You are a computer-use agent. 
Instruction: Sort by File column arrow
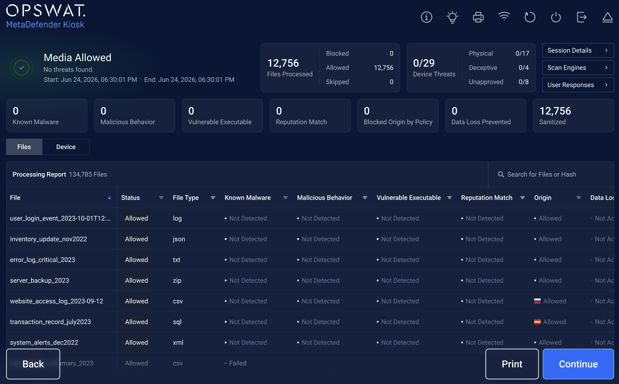click(109, 198)
